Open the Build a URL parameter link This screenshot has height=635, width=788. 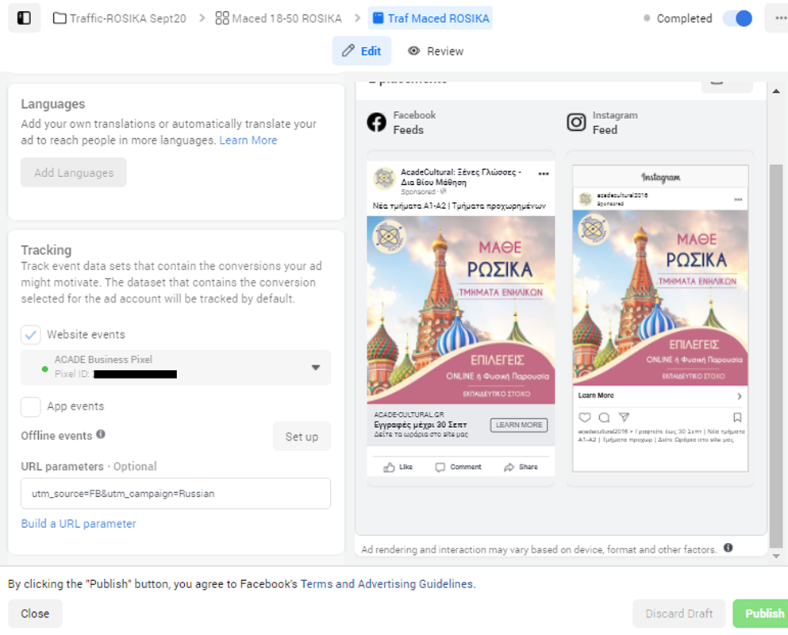coord(79,524)
